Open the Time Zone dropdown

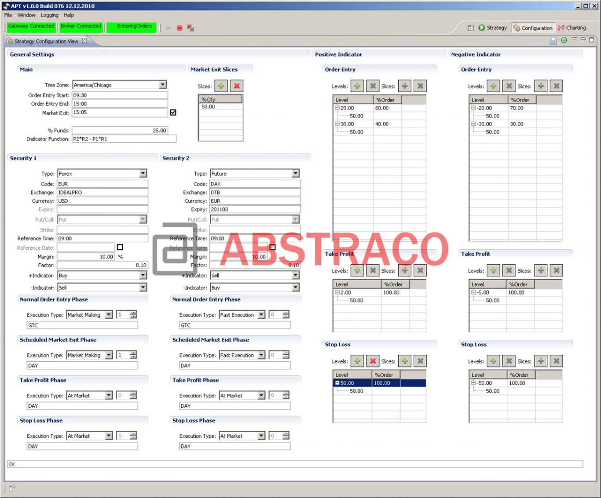(162, 84)
